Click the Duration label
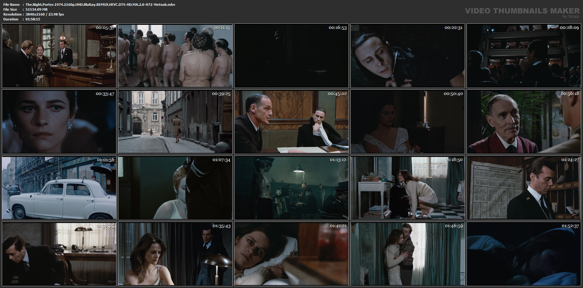 pos(11,19)
